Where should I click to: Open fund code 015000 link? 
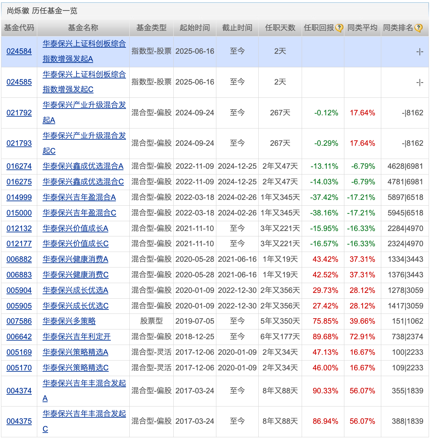tap(19, 213)
